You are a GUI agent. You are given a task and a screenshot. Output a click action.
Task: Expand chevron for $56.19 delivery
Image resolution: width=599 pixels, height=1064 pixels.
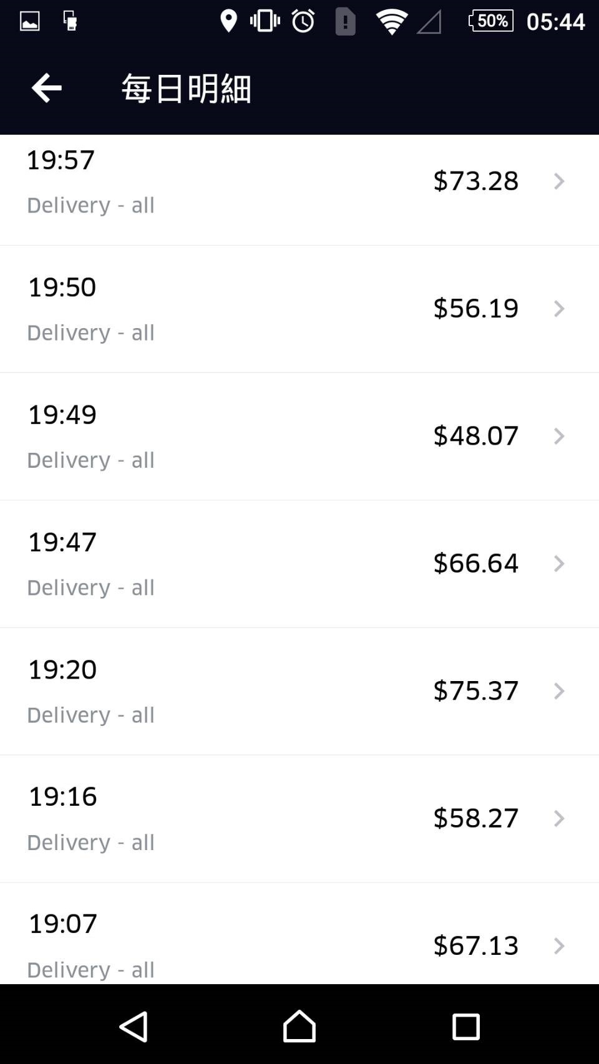(559, 309)
